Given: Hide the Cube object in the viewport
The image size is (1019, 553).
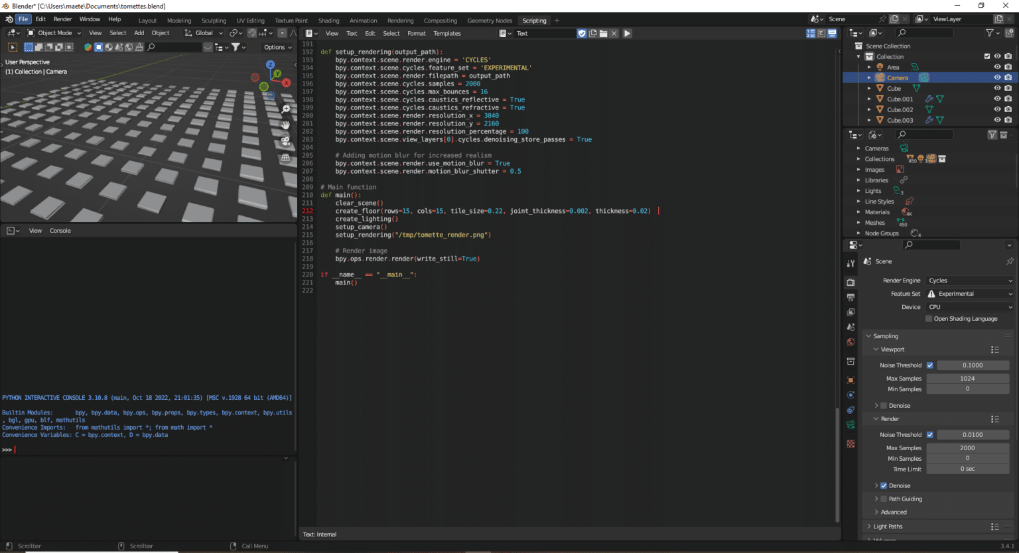Looking at the screenshot, I should pos(997,88).
